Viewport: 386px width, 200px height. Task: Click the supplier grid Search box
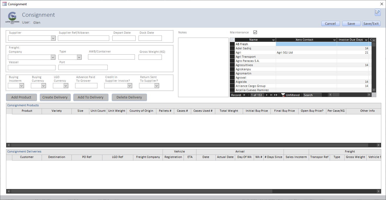312,95
